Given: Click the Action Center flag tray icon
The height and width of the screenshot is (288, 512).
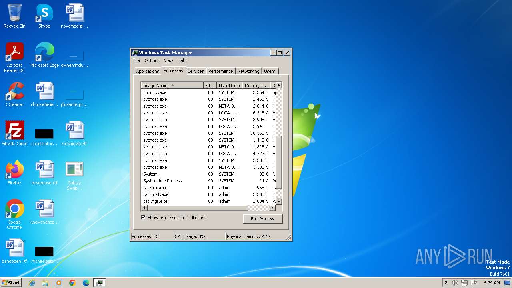Looking at the screenshot, I should click(x=474, y=283).
